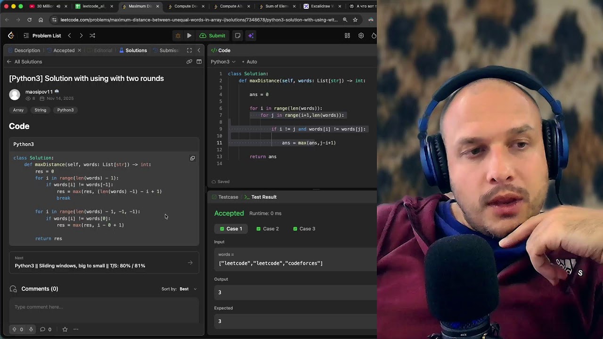This screenshot has width=603, height=339.
Task: Switch to the Accepted tab
Action: pos(60,50)
